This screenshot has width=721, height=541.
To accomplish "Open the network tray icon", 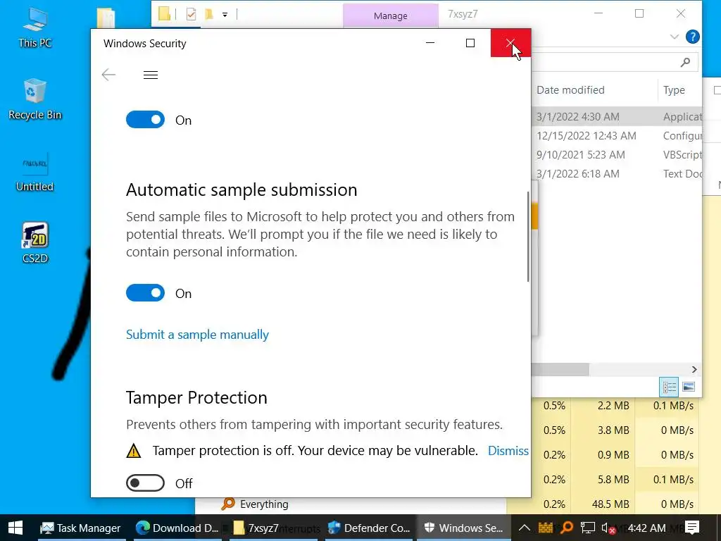I will click(588, 528).
